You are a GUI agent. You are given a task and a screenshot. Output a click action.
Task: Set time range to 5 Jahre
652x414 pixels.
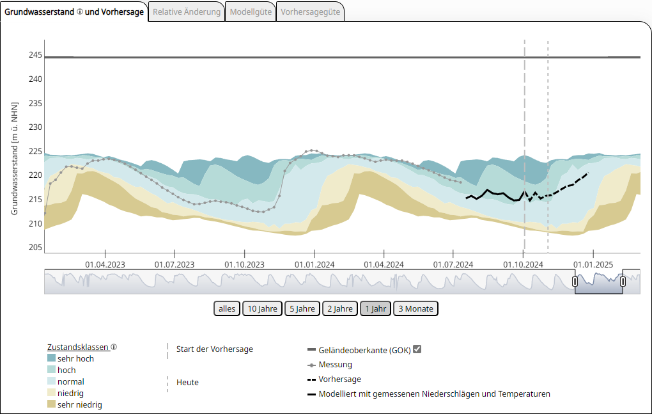point(302,308)
